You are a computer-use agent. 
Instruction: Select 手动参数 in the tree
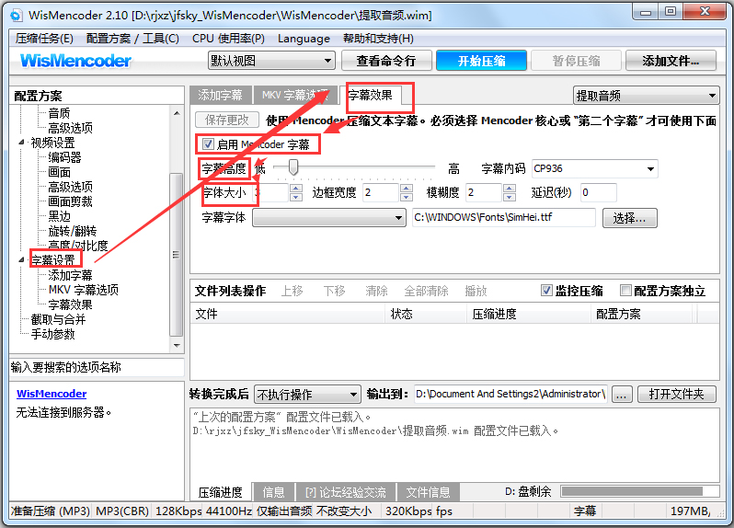coord(53,334)
